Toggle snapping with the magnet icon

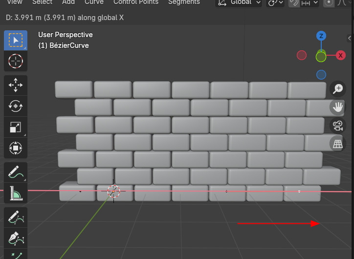(x=294, y=3)
